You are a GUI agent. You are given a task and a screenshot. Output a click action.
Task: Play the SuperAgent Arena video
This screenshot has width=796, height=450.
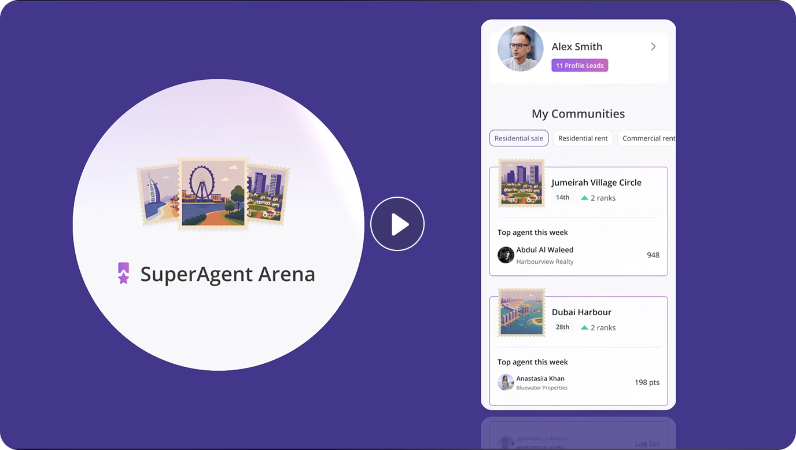[x=397, y=224]
